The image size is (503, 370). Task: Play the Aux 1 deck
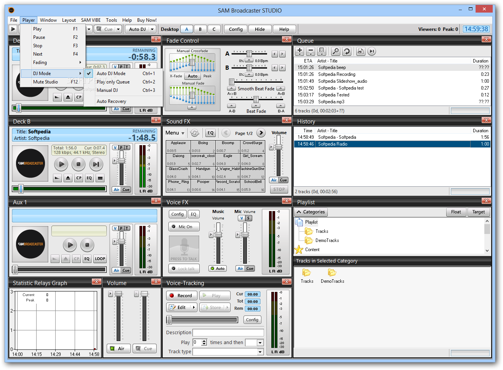tap(70, 245)
